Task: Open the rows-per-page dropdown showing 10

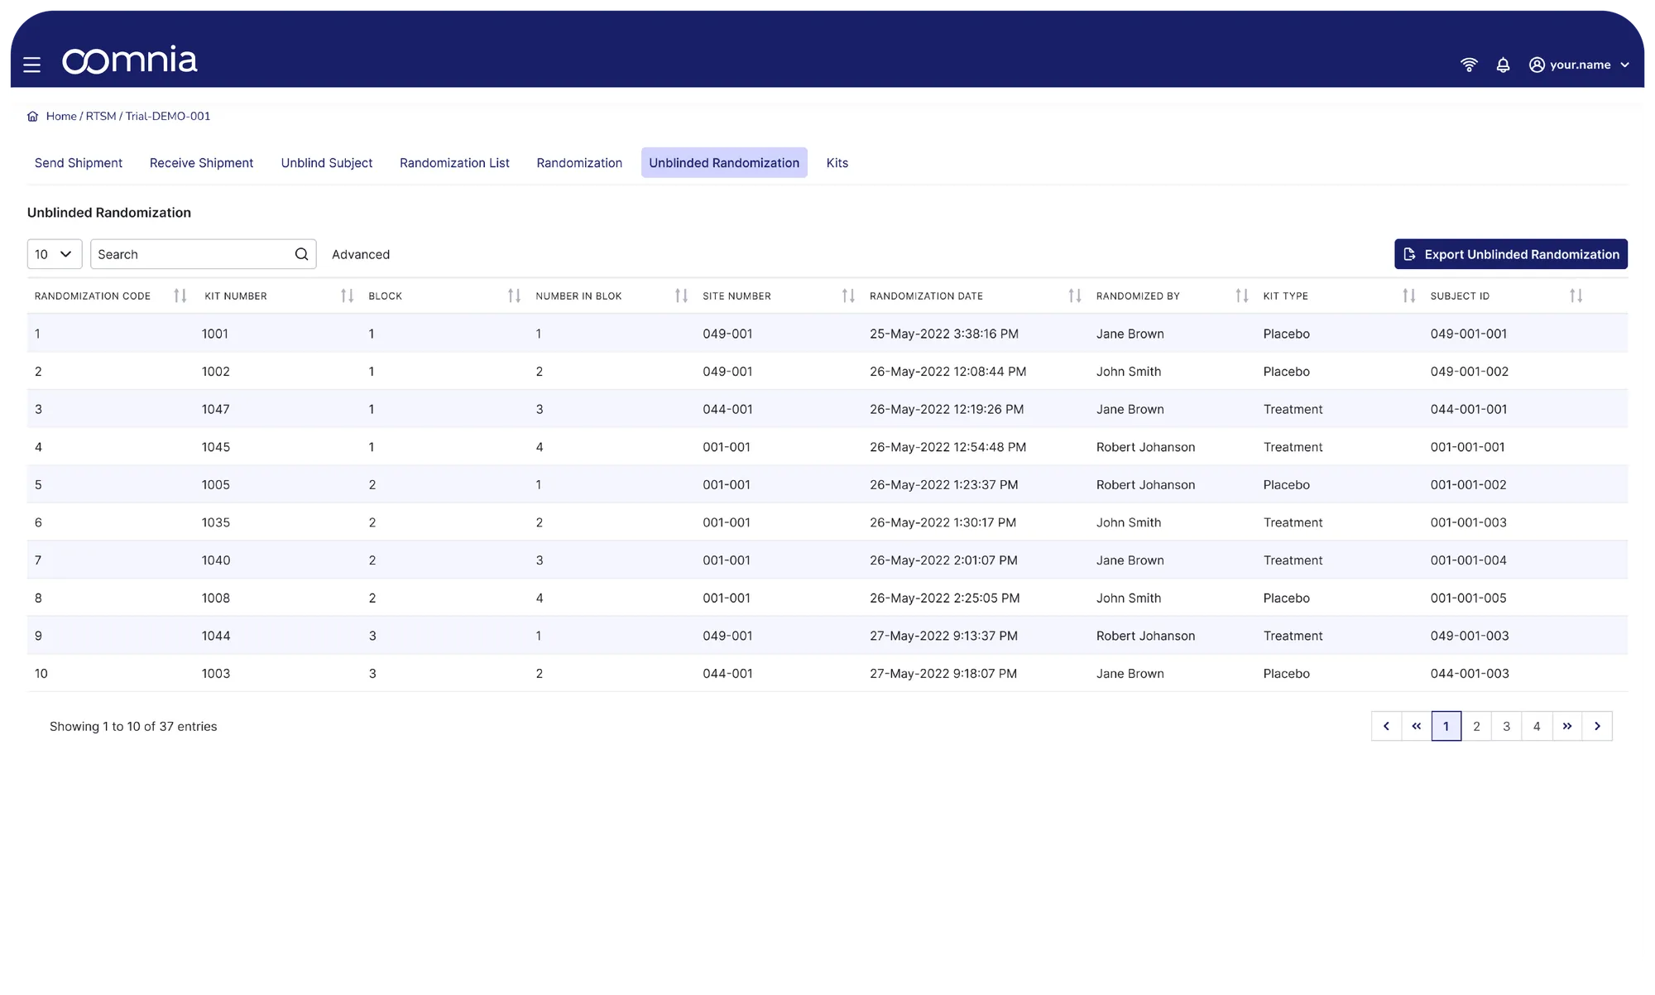Action: click(55, 254)
